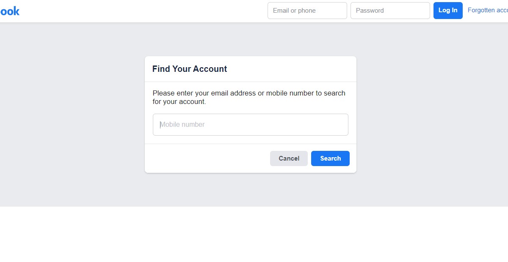Dismiss the form via Cancel
The width and height of the screenshot is (508, 262).
289,158
